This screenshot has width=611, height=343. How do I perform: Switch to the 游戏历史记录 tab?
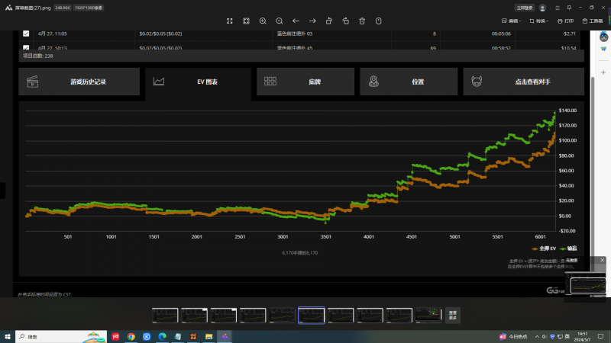79,81
